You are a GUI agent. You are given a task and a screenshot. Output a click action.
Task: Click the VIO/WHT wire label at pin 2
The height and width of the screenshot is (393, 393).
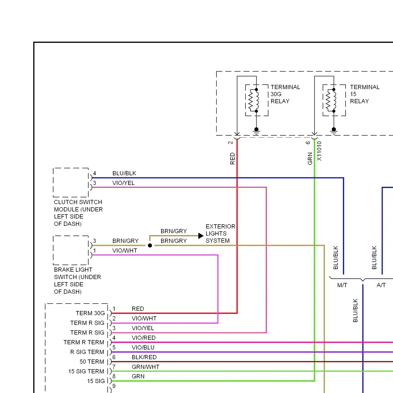(x=144, y=319)
